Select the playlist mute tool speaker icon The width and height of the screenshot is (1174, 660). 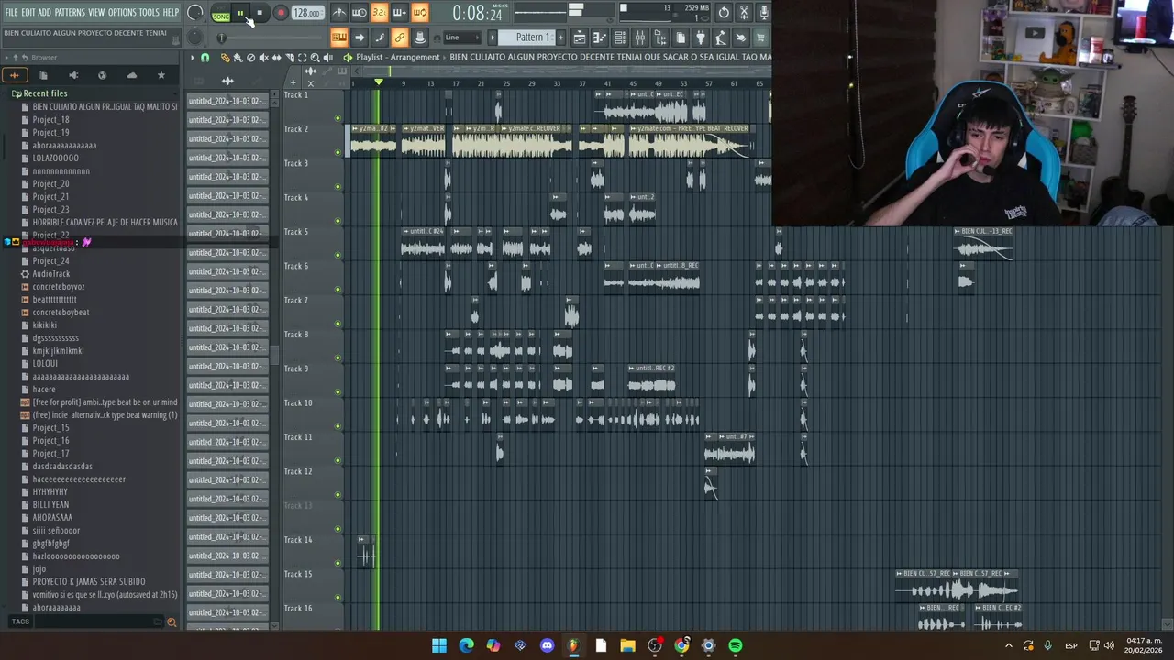(x=263, y=57)
